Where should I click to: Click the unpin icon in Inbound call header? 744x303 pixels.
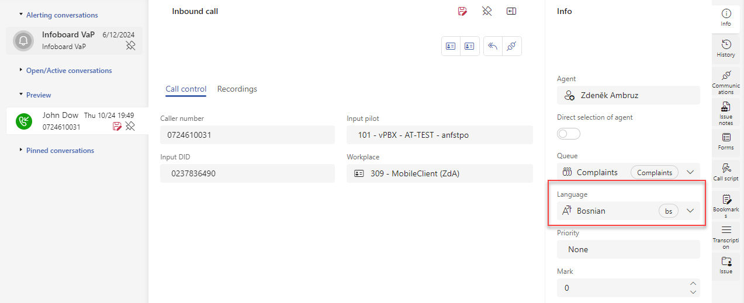(487, 11)
